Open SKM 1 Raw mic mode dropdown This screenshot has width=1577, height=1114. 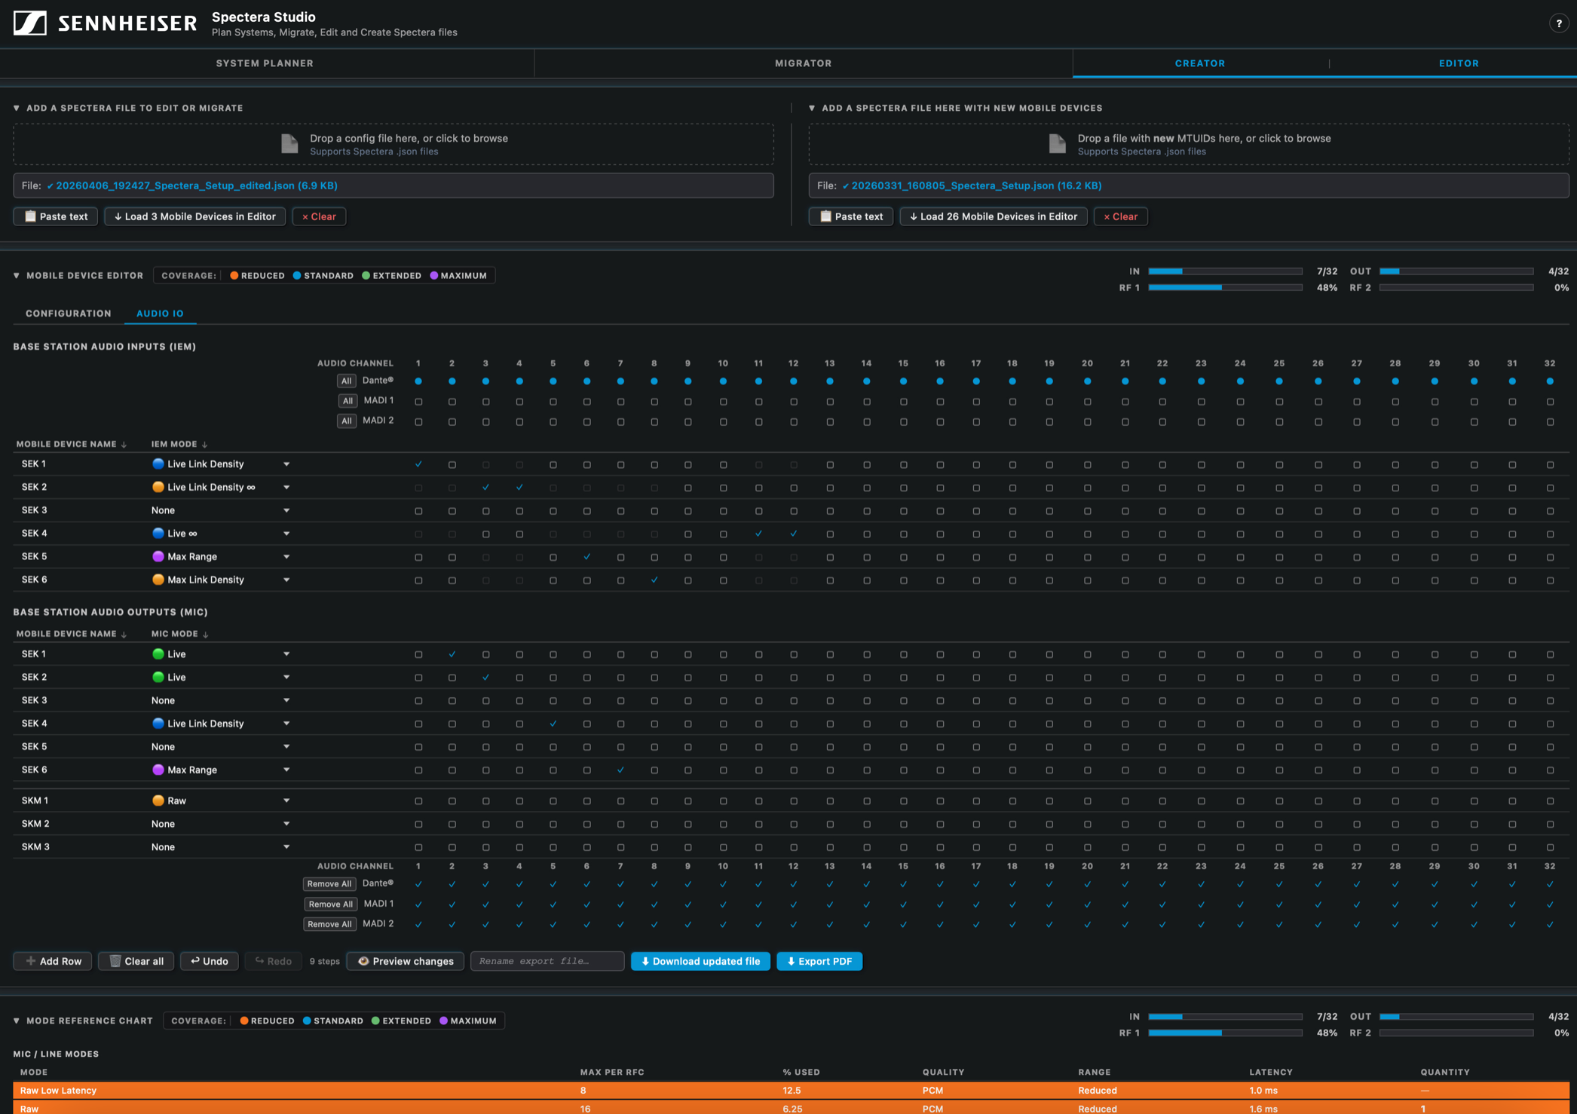point(286,801)
